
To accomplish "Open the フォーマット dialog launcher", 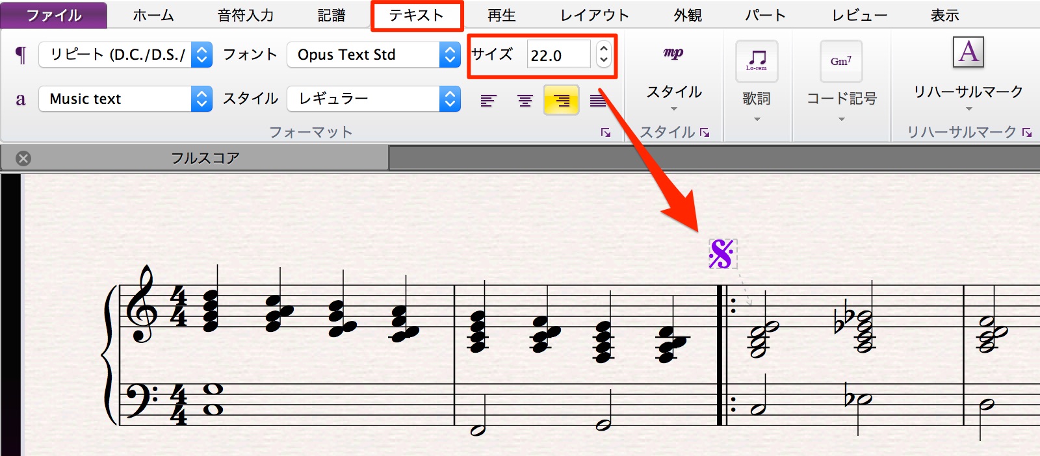I will click(x=606, y=133).
